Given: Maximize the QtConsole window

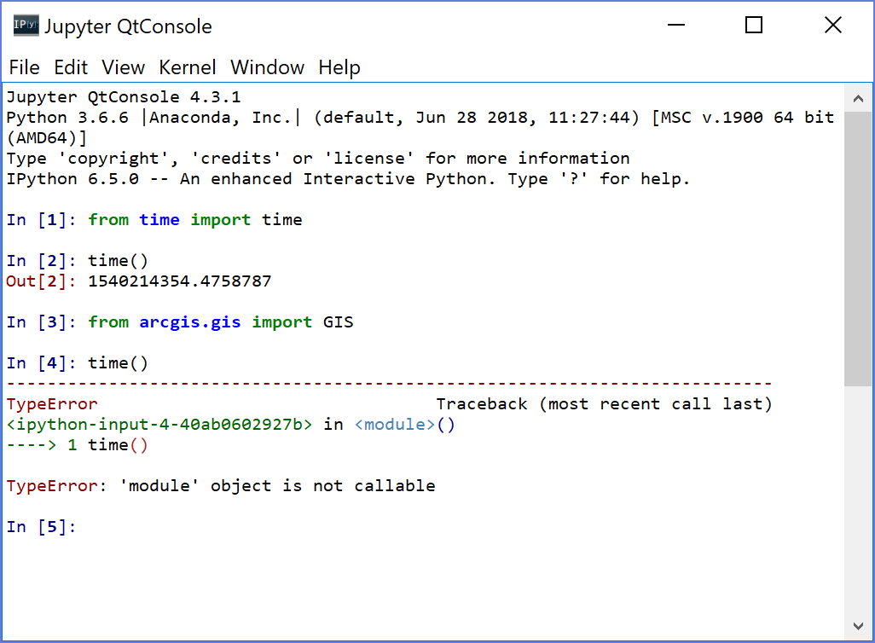Looking at the screenshot, I should click(x=753, y=26).
